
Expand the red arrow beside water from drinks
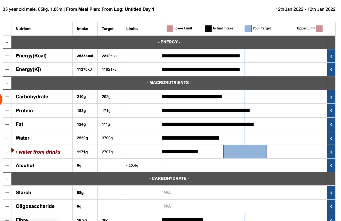(x=13, y=151)
